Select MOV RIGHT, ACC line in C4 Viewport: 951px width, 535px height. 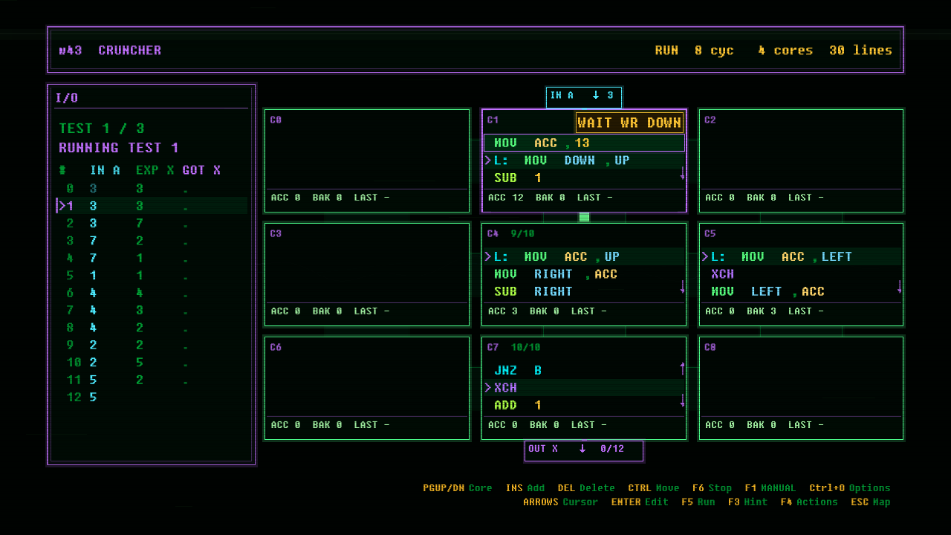[x=584, y=274]
